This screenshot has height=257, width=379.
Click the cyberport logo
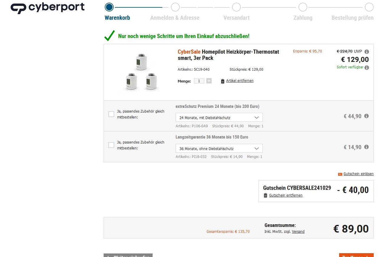(x=48, y=8)
